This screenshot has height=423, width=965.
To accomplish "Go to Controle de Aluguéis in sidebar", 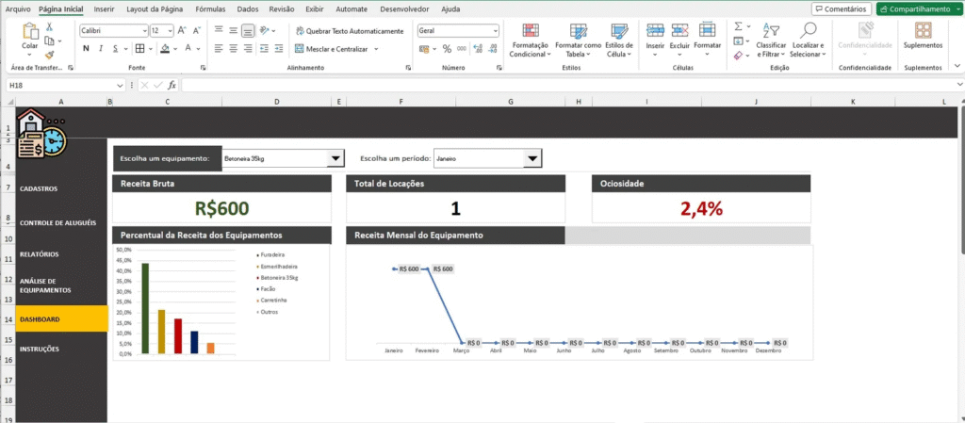I will pos(57,222).
